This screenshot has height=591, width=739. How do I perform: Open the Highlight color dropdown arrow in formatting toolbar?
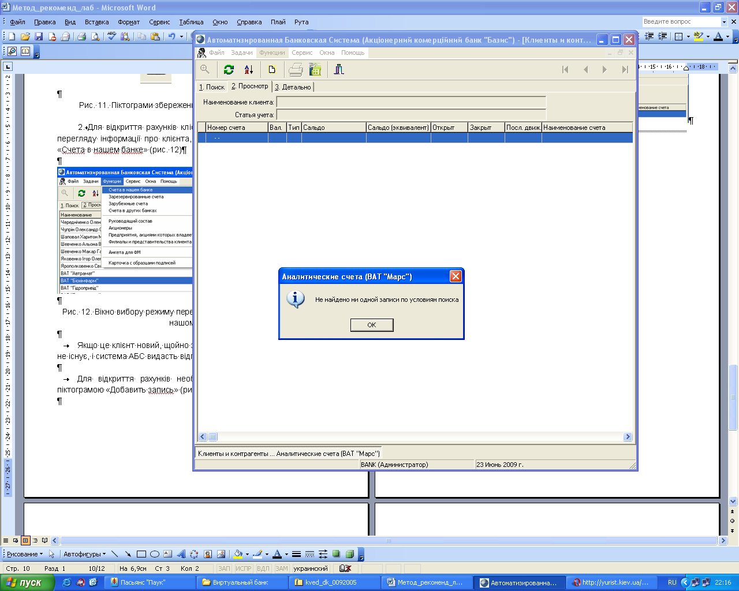tap(708, 36)
